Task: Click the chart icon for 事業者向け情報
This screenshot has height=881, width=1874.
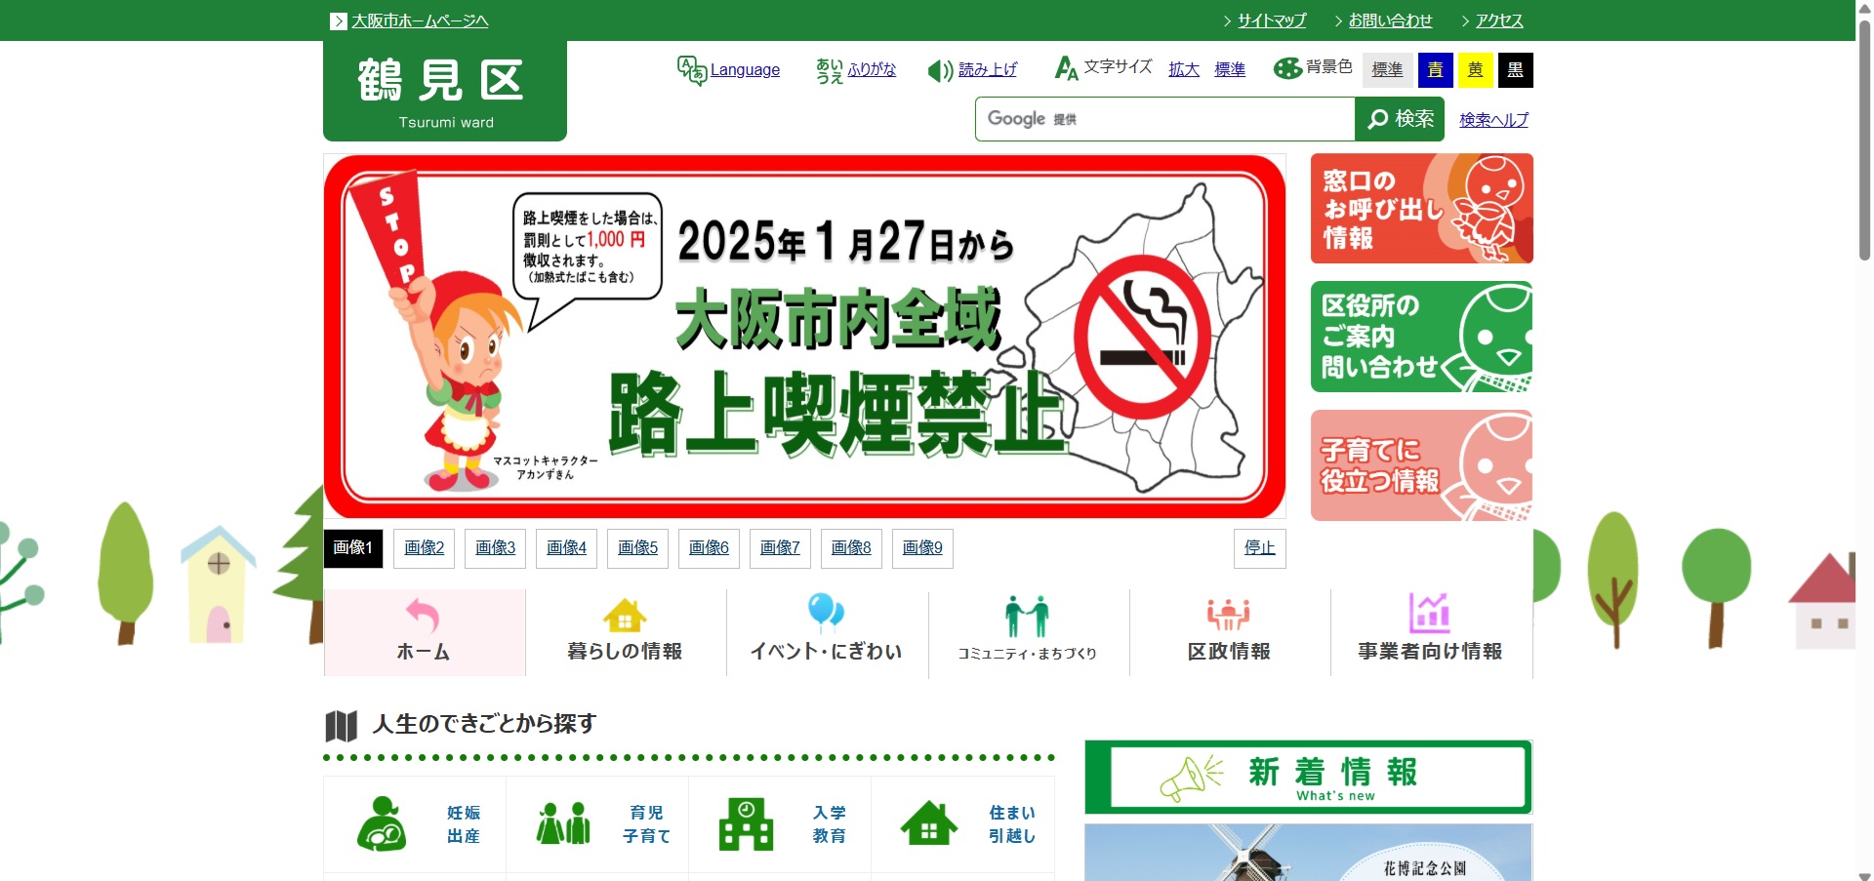Action: [x=1430, y=614]
